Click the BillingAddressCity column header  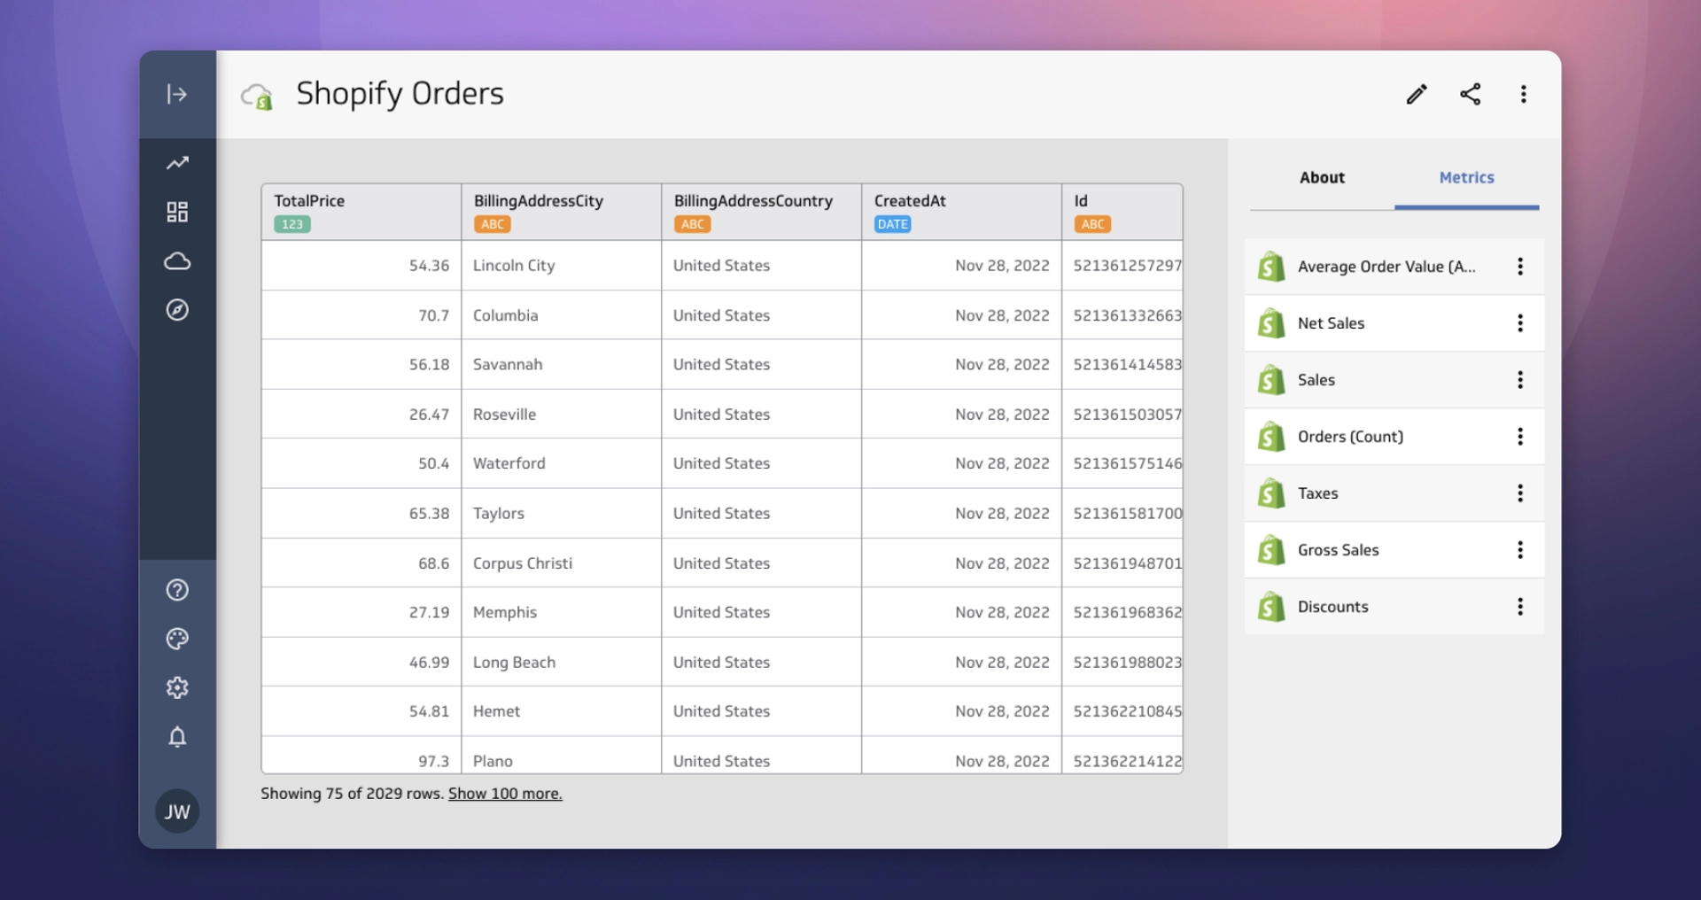(x=562, y=212)
